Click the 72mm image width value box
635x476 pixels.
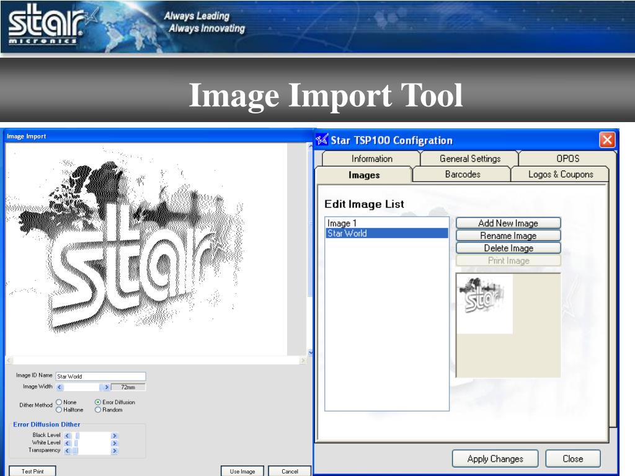pos(128,387)
